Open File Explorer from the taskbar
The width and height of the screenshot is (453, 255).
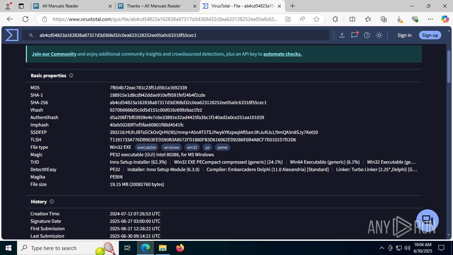[x=163, y=248]
